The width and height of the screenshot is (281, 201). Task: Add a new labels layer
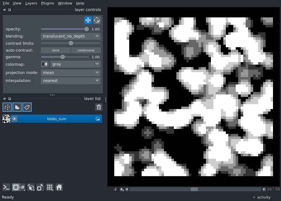(27, 107)
